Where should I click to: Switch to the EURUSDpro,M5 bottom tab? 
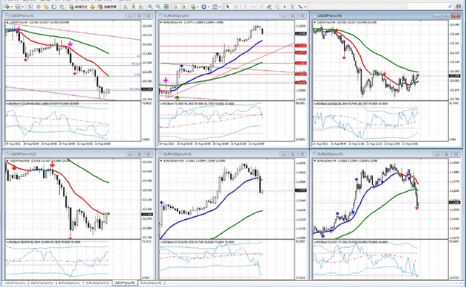152,283
